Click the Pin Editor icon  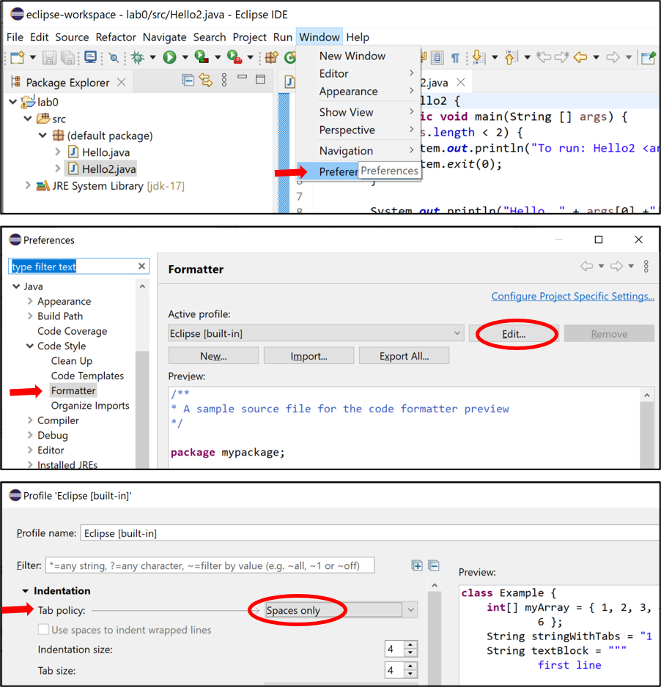pos(649,57)
